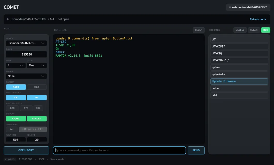
Task: Select ASCII format
Action: point(16,87)
